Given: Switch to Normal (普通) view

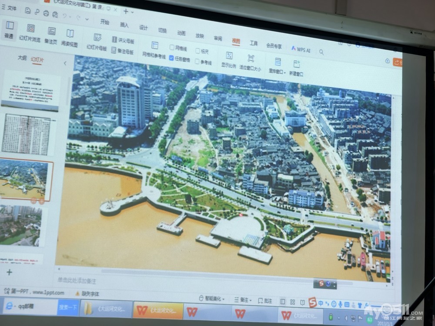Looking at the screenshot, I should click(10, 30).
